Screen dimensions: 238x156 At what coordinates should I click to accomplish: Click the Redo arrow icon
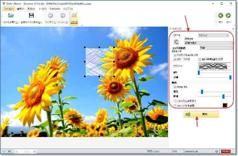pos(62,16)
